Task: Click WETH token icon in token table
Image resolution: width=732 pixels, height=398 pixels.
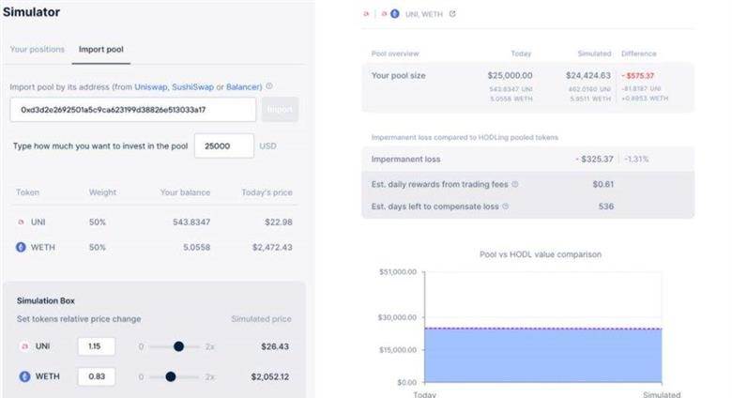Action: coord(21,247)
